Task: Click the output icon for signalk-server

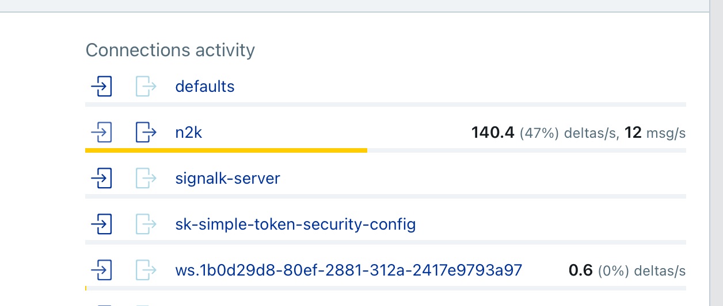Action: click(146, 178)
